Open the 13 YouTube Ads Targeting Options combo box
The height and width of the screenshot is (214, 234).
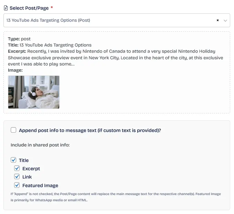click(x=117, y=20)
